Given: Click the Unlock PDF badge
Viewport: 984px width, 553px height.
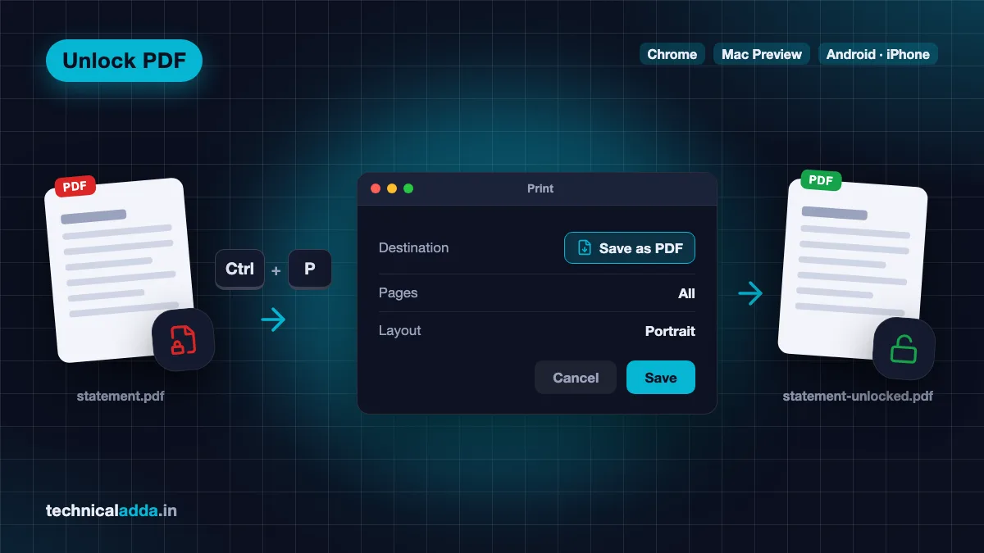Looking at the screenshot, I should (x=124, y=61).
